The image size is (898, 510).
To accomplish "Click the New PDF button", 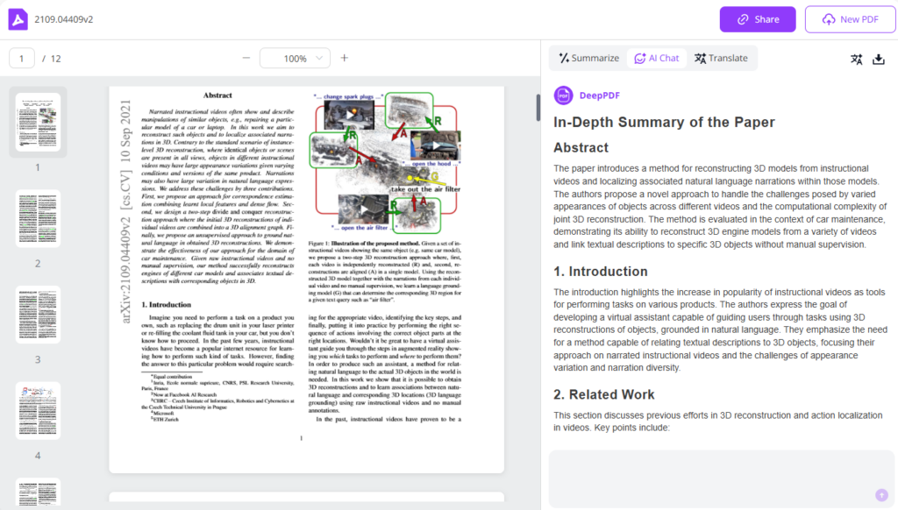I will coord(849,19).
